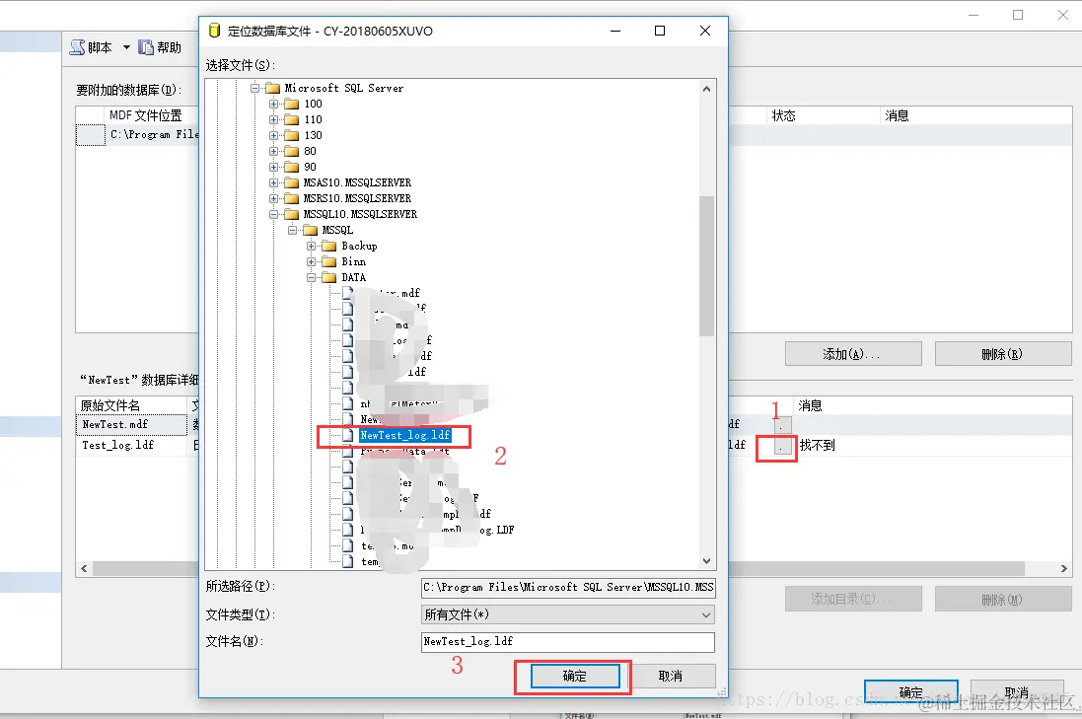The height and width of the screenshot is (719, 1082).
Task: Select the Microsoft SQL Server folder icon
Action: (x=273, y=89)
